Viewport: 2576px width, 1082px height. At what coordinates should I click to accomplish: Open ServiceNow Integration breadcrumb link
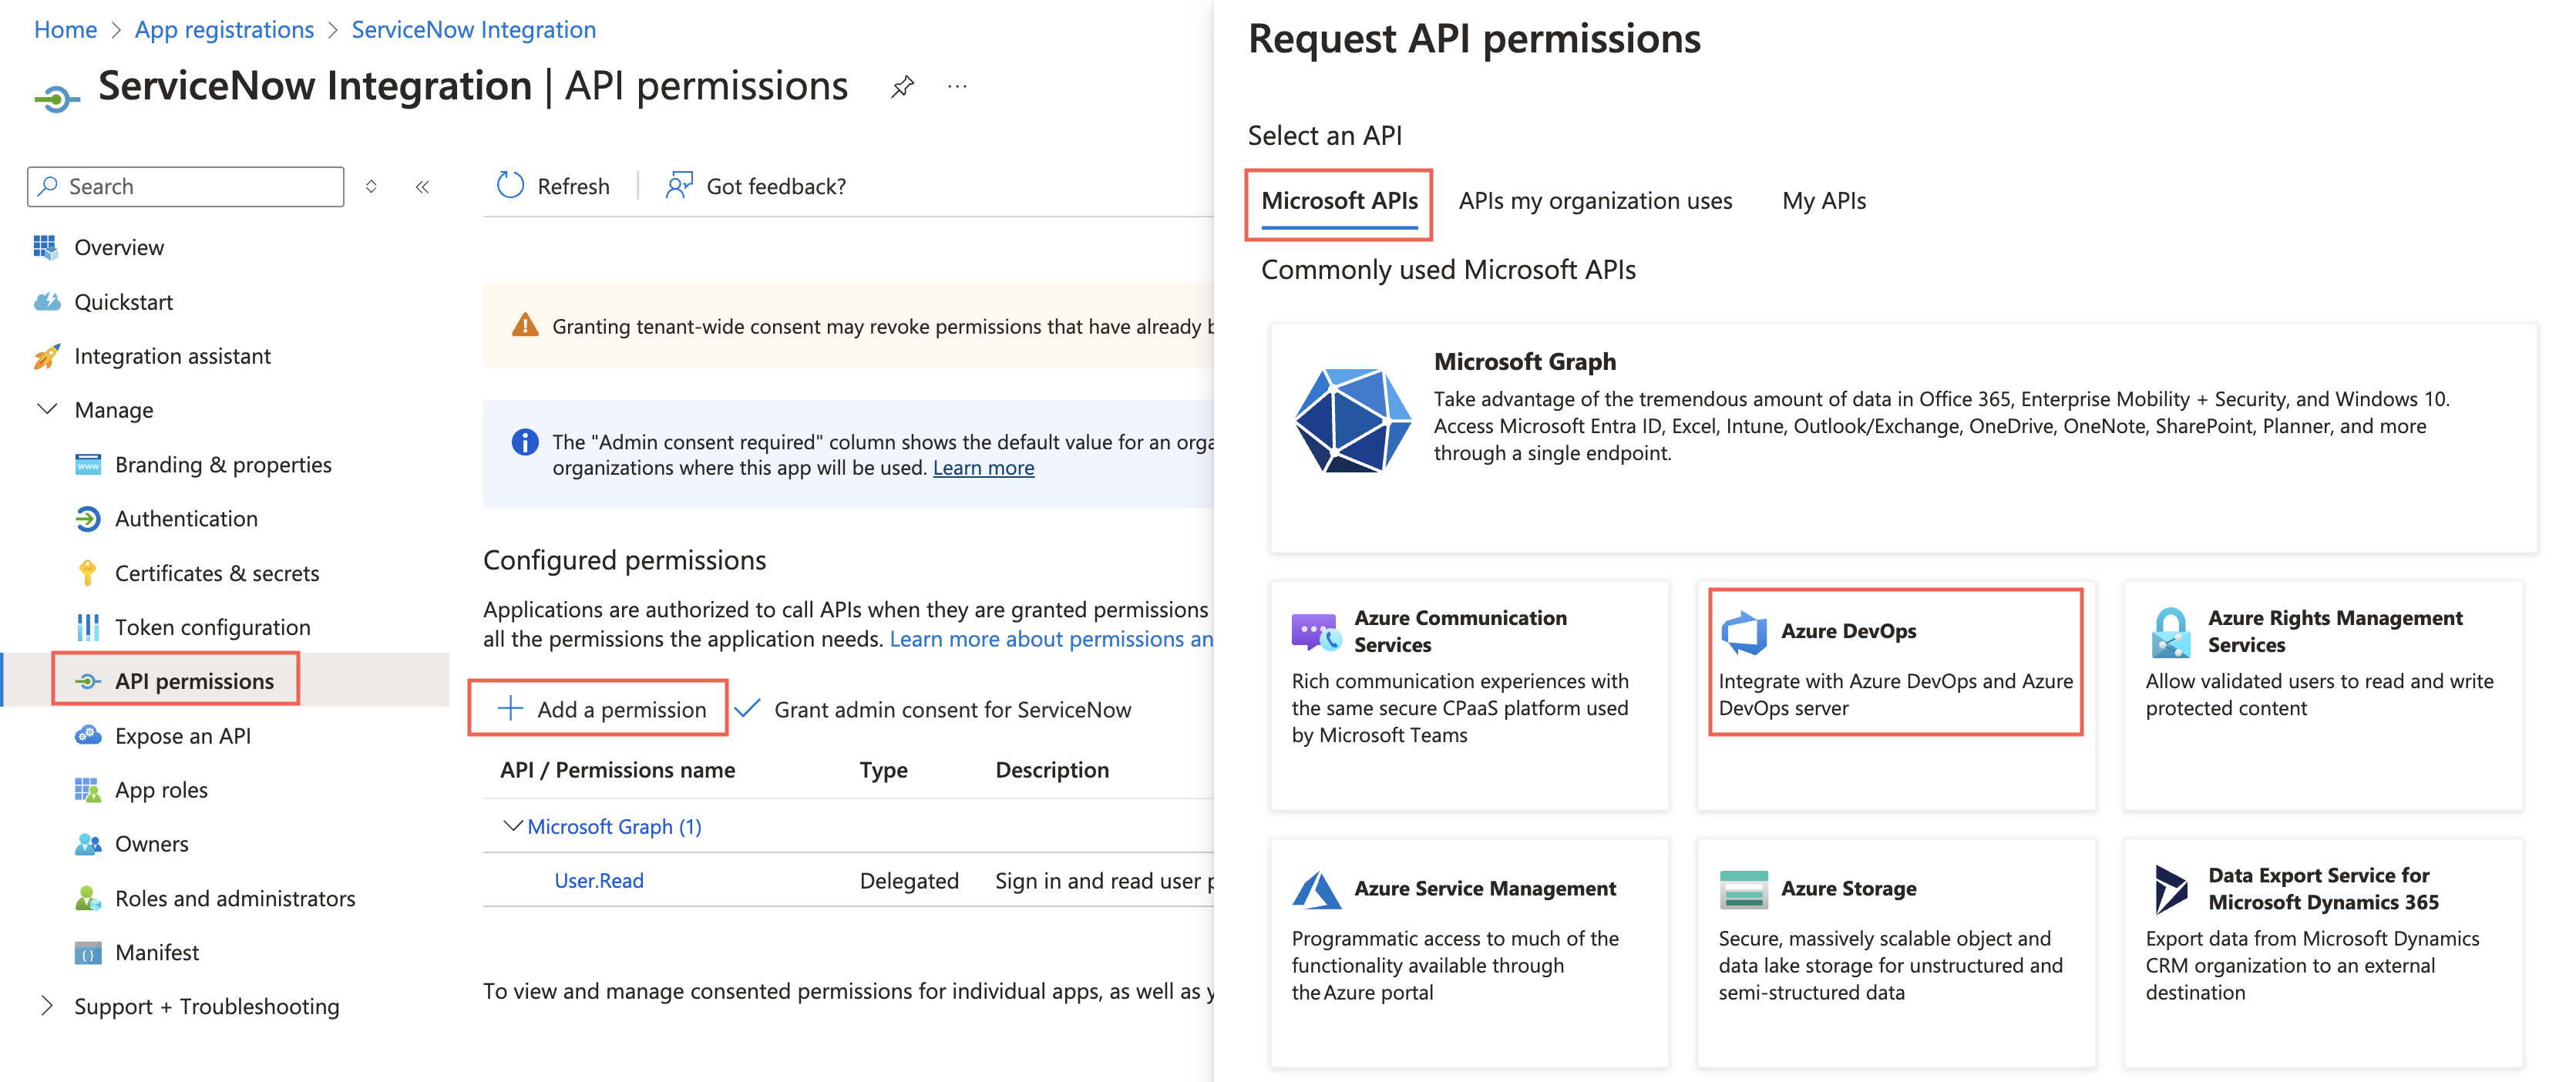click(x=473, y=30)
